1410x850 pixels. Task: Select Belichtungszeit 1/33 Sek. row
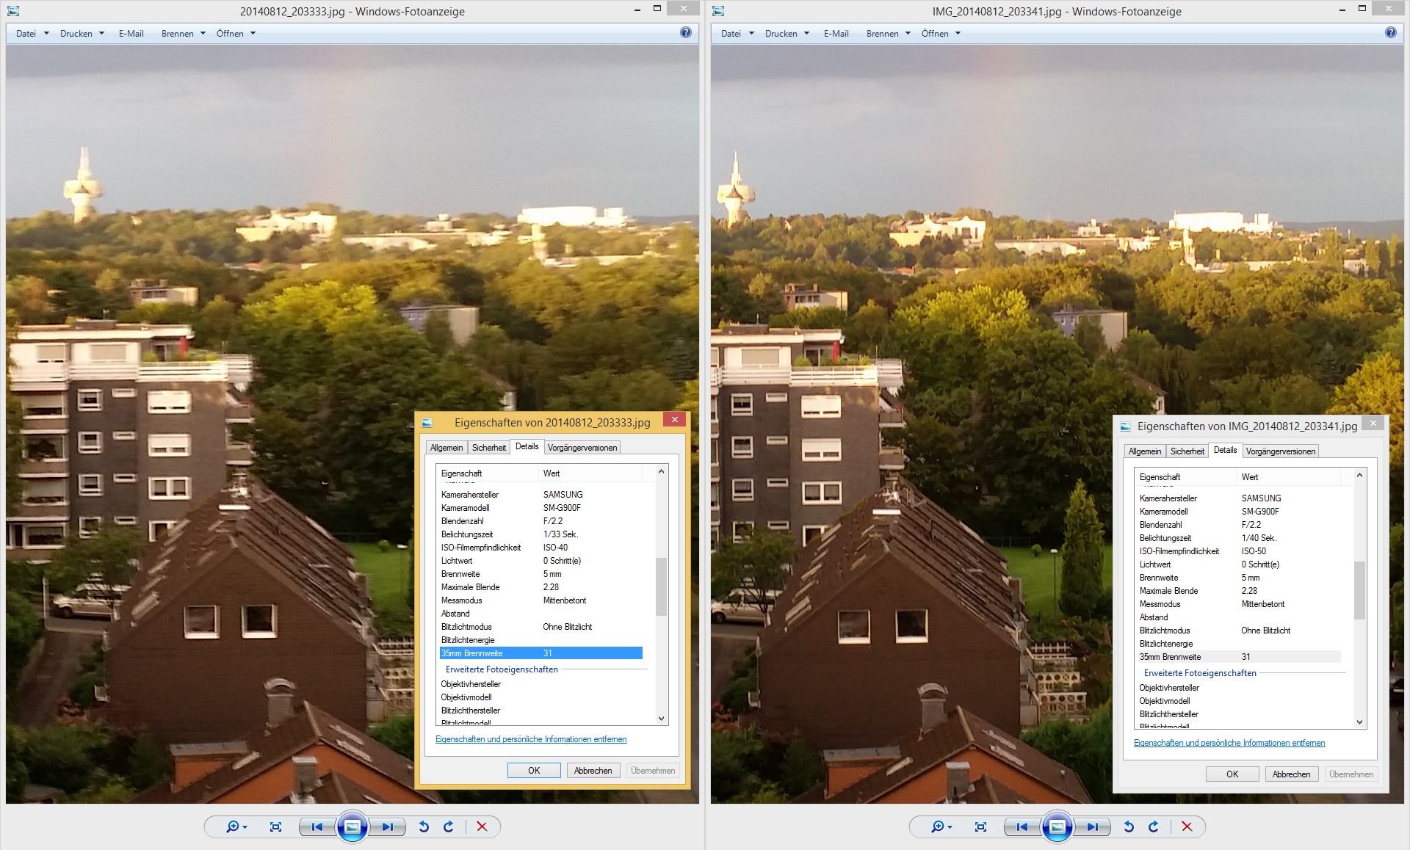pos(541,534)
